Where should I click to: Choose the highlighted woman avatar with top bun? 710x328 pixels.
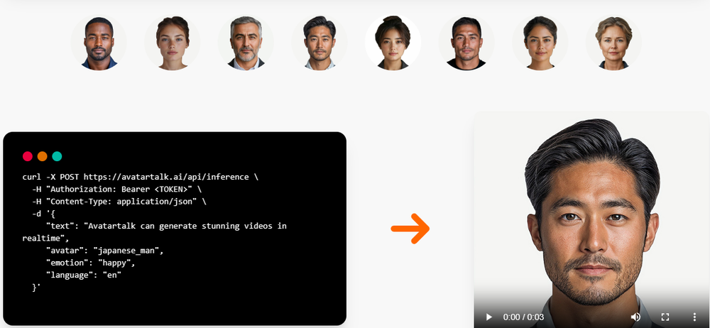pyautogui.click(x=393, y=43)
